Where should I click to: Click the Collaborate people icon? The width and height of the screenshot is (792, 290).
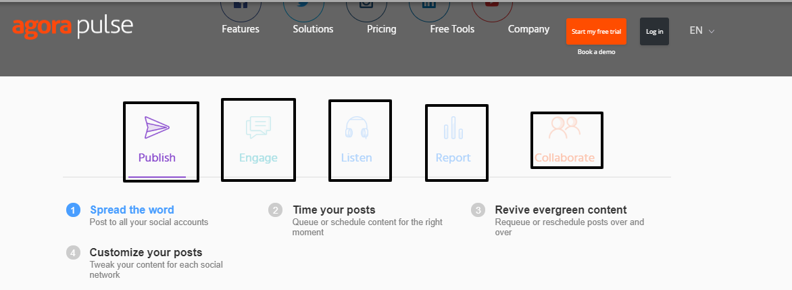(565, 128)
